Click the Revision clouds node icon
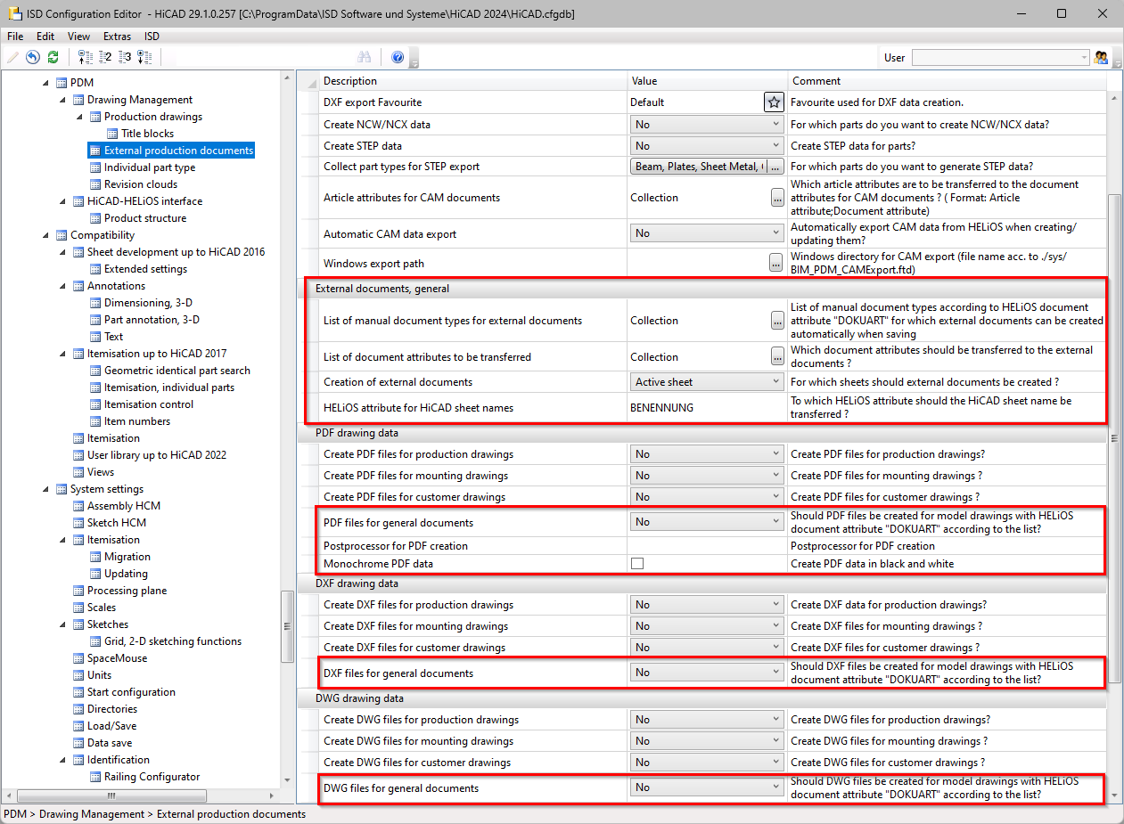The height and width of the screenshot is (824, 1124). (x=95, y=184)
